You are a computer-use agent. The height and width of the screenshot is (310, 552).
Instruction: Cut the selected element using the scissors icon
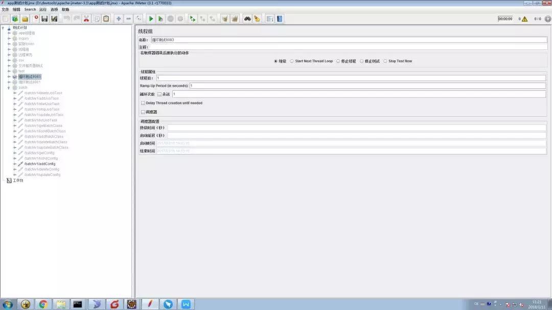(85, 18)
